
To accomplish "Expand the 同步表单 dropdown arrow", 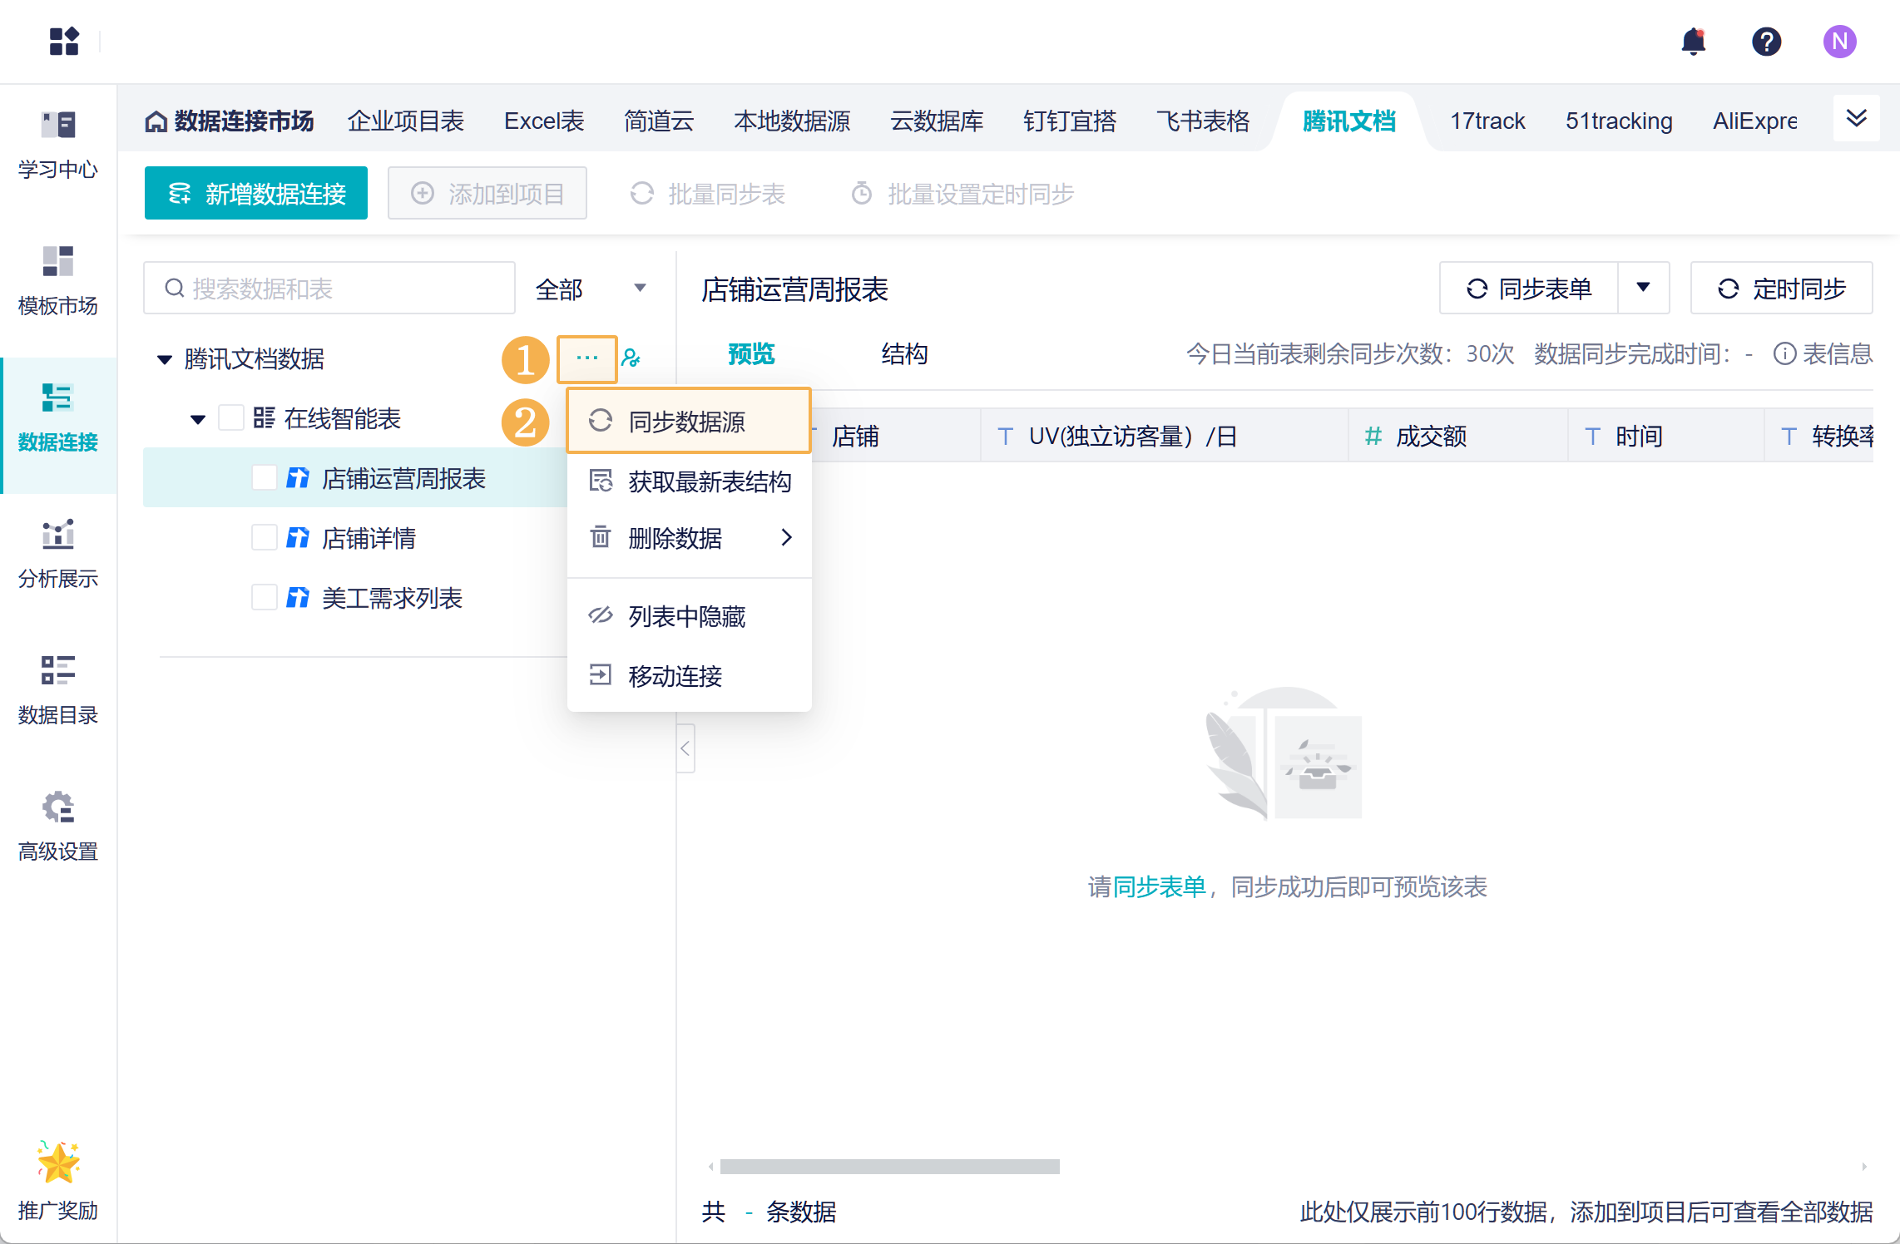I will click(1643, 288).
